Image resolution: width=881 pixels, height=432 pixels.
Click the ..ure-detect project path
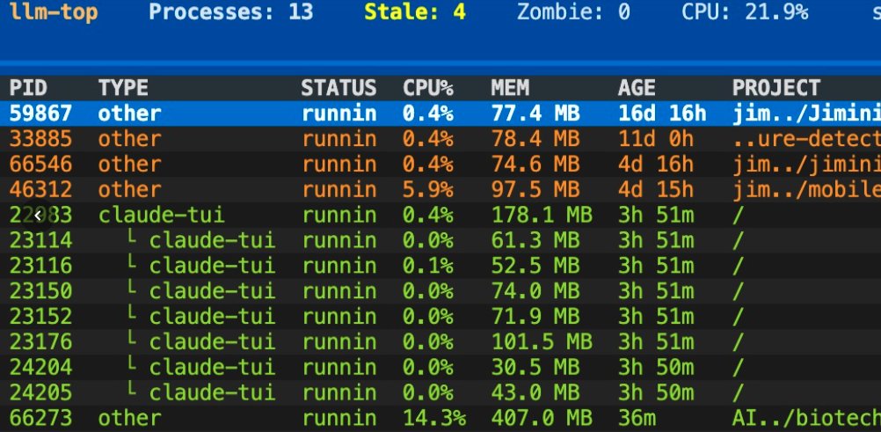pyautogui.click(x=806, y=139)
